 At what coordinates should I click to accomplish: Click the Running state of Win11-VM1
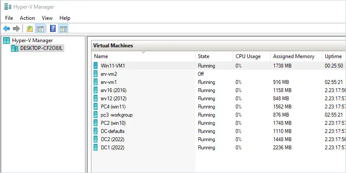pos(207,65)
